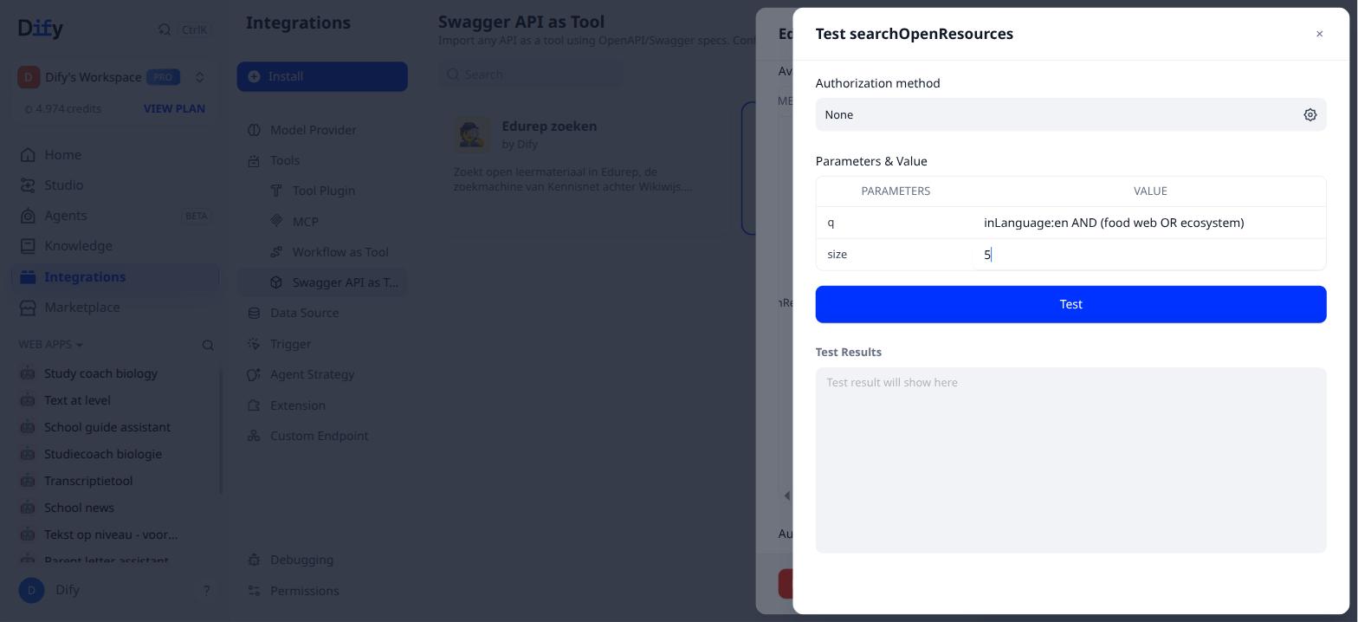Click the blue Test button

pos(1070,304)
